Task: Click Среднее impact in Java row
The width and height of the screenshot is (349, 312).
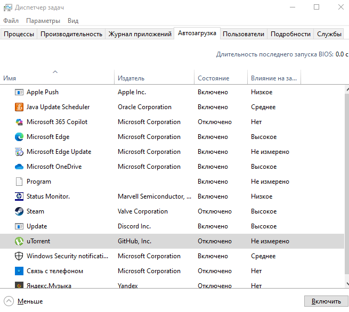Action: tap(263, 107)
